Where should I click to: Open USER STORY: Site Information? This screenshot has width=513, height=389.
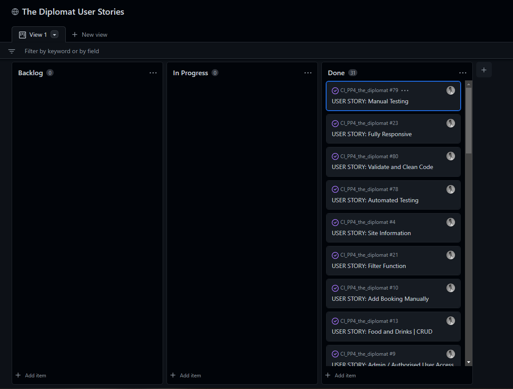coord(371,233)
